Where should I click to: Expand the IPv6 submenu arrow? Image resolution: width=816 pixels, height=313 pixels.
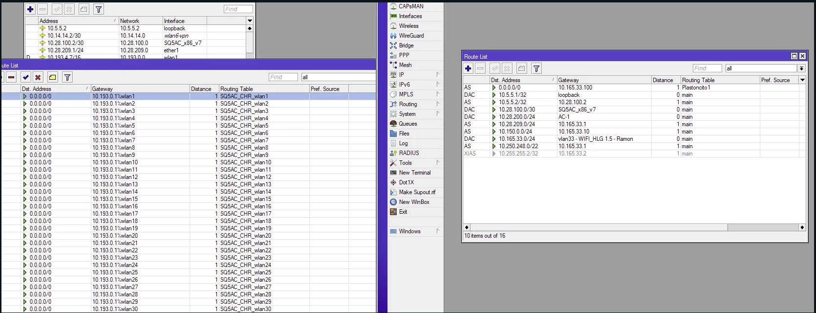tap(438, 85)
